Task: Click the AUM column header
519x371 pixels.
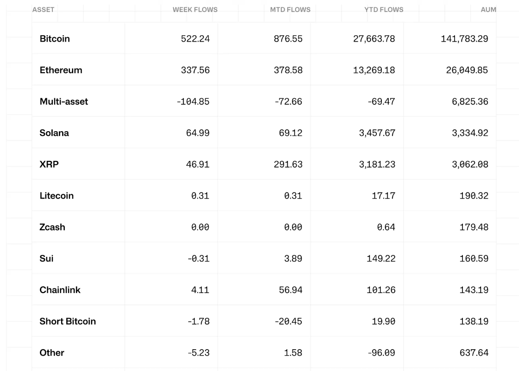Action: (488, 10)
